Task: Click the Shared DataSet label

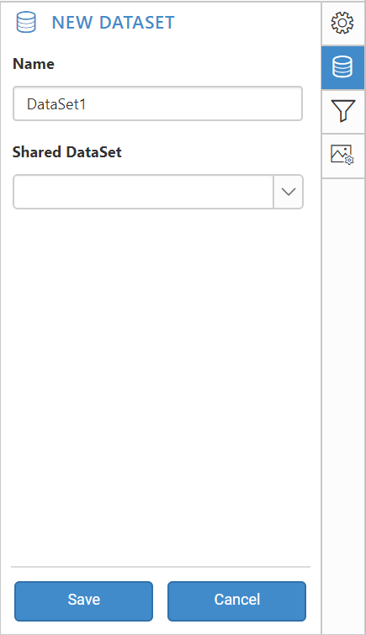Action: coord(66,152)
